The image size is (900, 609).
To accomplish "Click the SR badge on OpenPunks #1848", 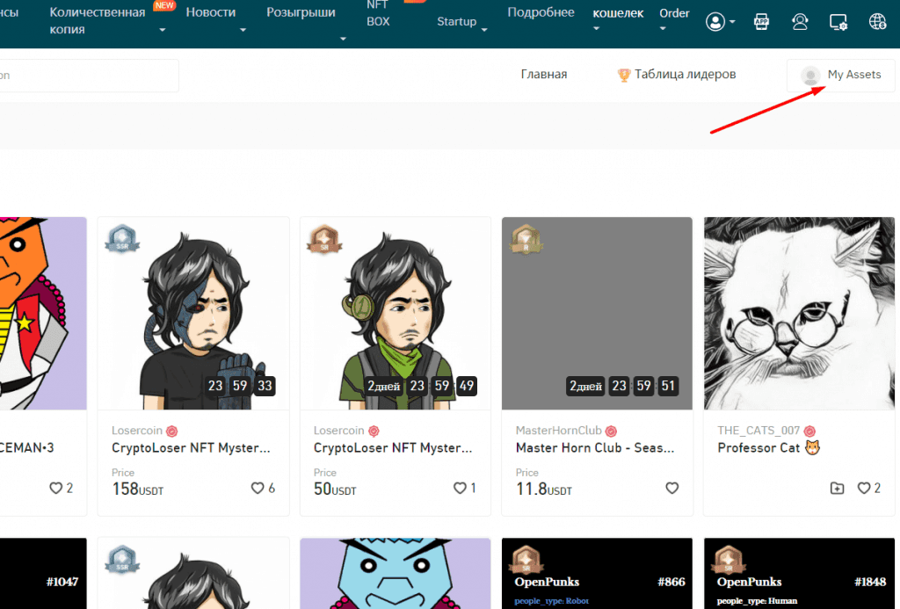I will pyautogui.click(x=728, y=560).
